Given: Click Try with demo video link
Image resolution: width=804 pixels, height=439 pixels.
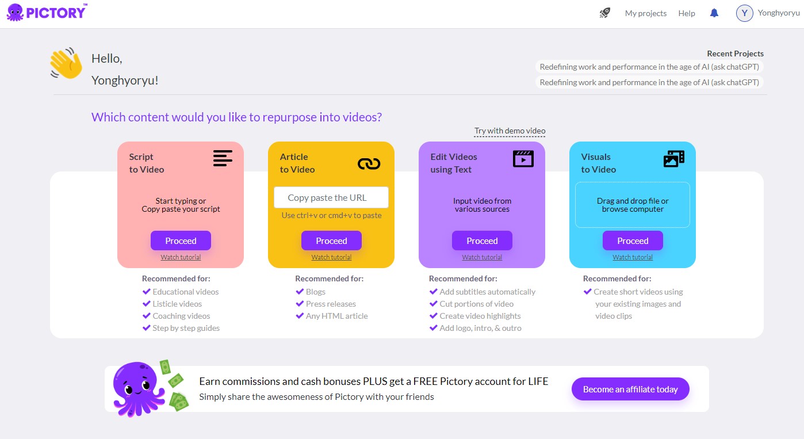Looking at the screenshot, I should [510, 131].
